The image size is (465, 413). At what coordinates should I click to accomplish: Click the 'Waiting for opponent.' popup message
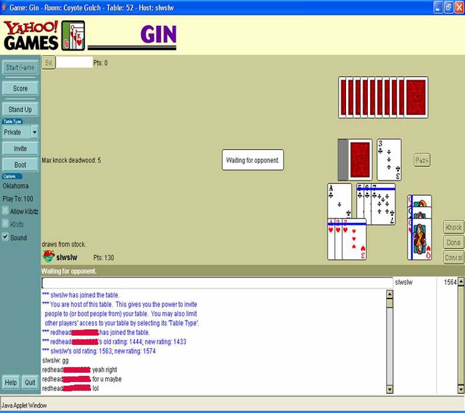(253, 160)
